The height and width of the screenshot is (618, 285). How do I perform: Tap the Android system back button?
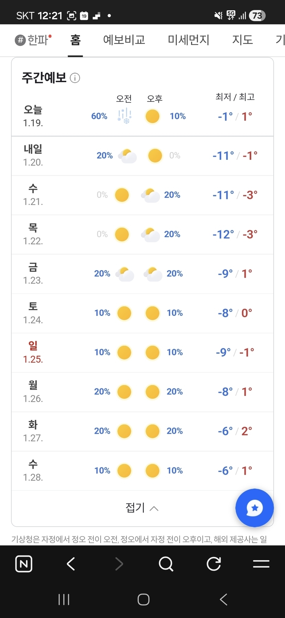[x=224, y=599]
